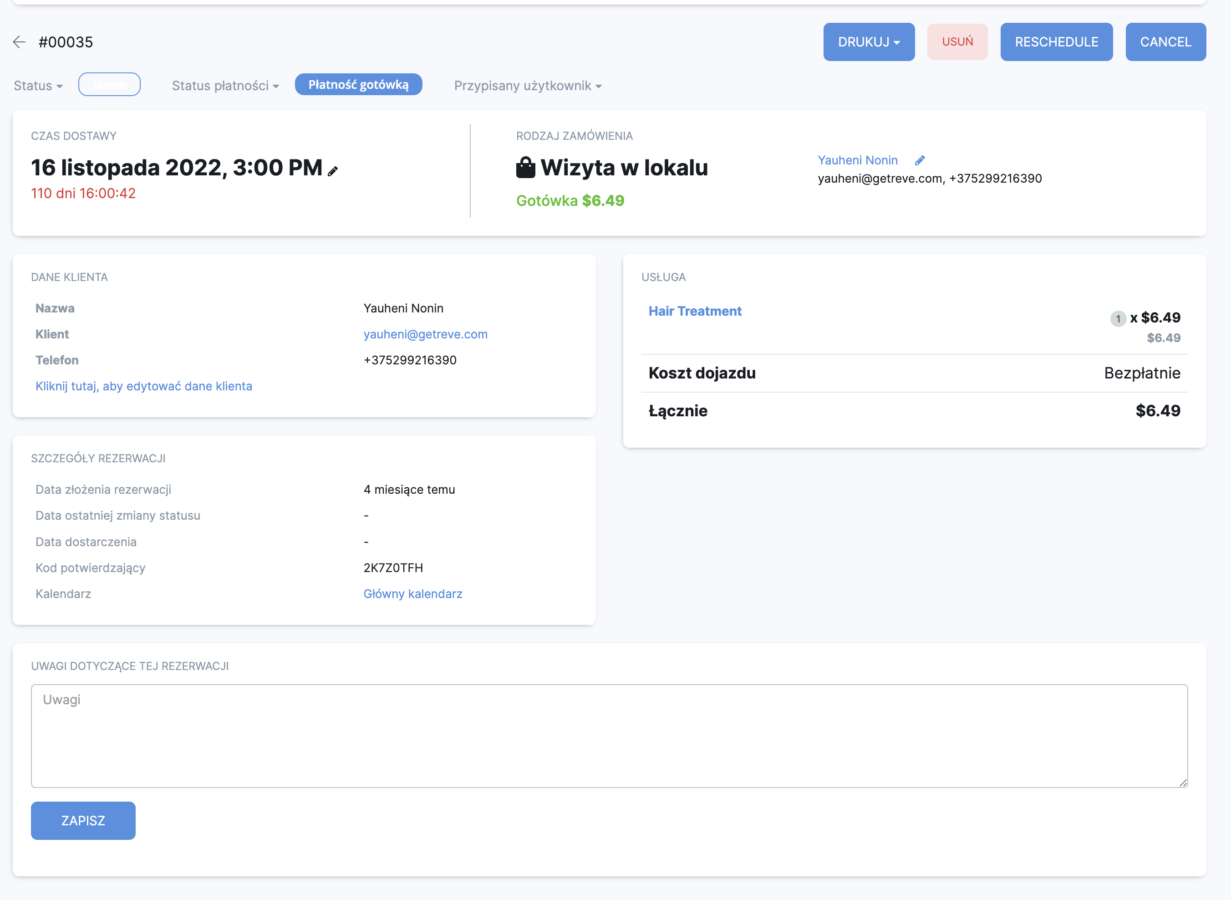Click quantity badge next to Hair Treatment price
The image size is (1231, 900).
click(1118, 318)
